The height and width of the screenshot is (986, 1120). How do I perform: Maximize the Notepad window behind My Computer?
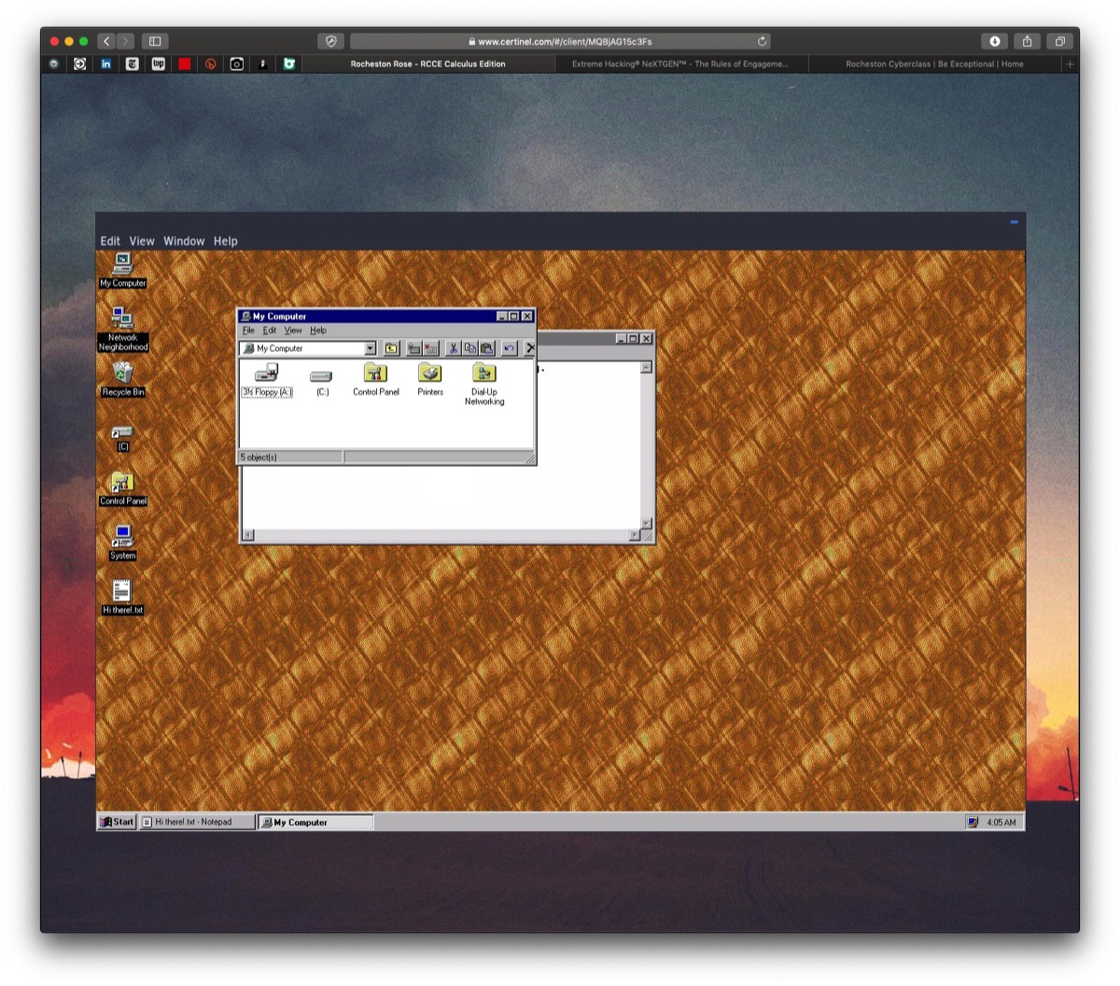(633, 339)
